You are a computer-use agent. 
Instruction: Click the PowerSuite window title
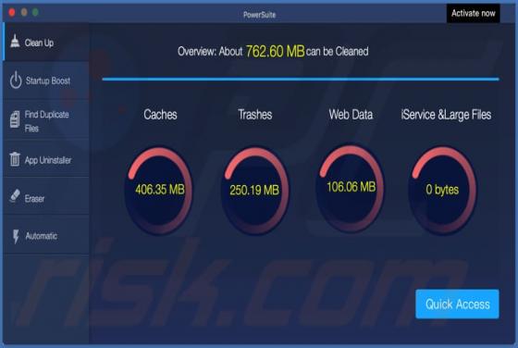[x=259, y=15]
